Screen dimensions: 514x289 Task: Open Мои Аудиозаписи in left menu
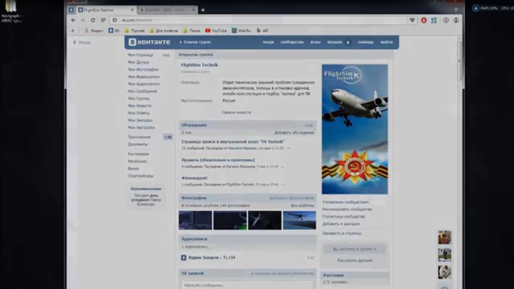[x=143, y=84]
